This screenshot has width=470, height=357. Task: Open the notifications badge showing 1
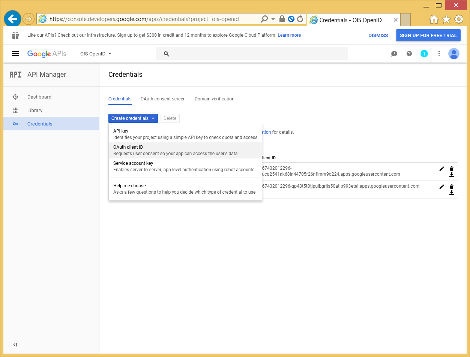424,54
